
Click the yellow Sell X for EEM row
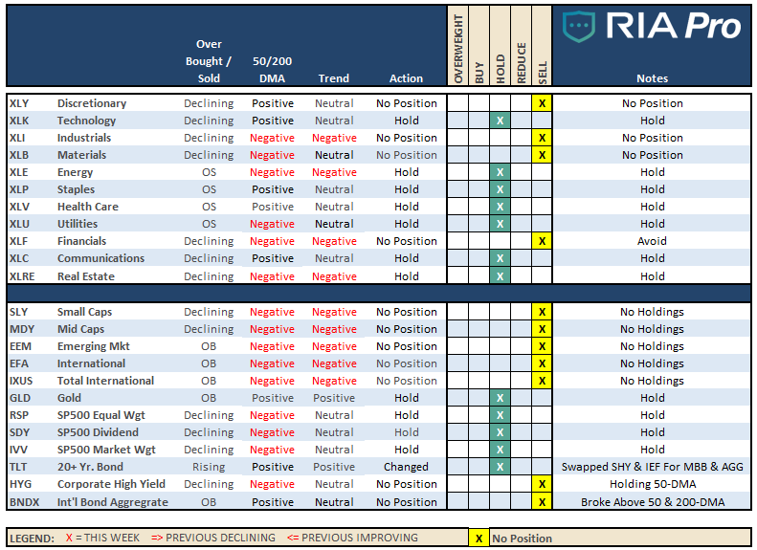pos(542,346)
